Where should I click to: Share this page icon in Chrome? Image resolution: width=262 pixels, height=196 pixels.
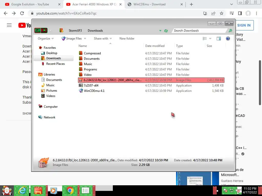[213, 13]
